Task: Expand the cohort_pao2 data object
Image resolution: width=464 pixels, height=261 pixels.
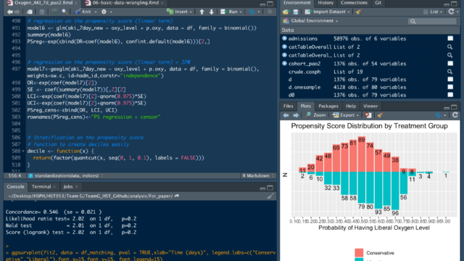Action: tap(284, 63)
